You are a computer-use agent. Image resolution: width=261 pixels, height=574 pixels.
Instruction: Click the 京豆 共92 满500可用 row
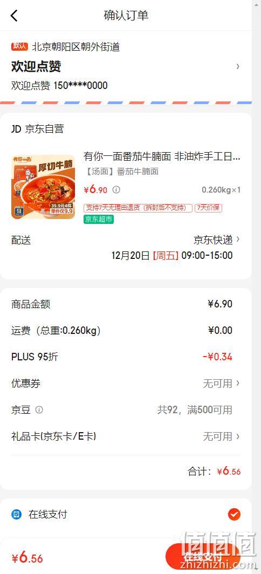click(x=126, y=409)
